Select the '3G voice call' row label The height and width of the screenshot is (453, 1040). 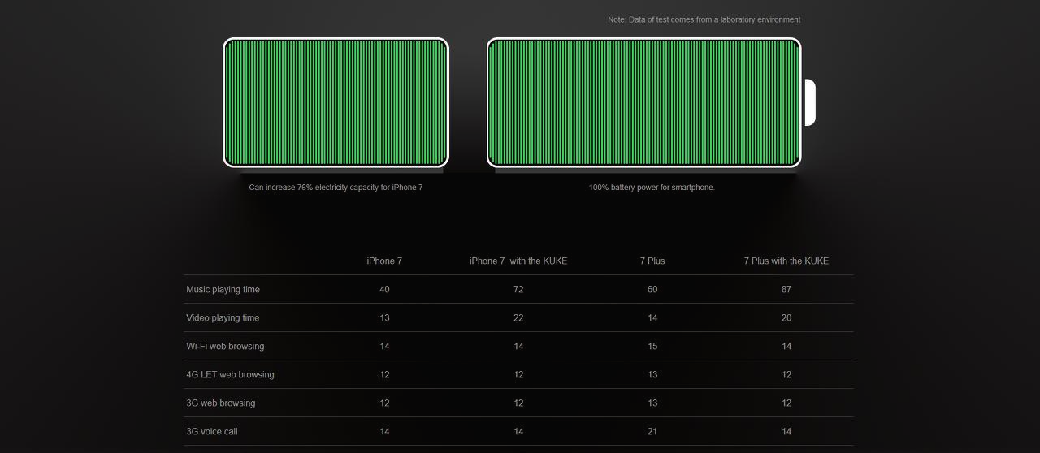point(211,431)
